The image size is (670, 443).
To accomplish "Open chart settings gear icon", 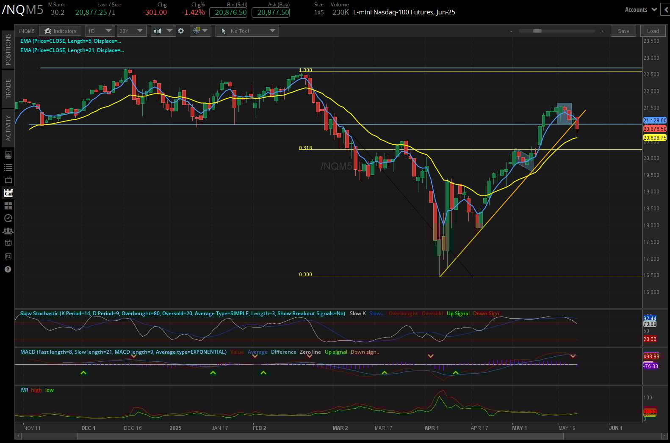I will tap(181, 31).
